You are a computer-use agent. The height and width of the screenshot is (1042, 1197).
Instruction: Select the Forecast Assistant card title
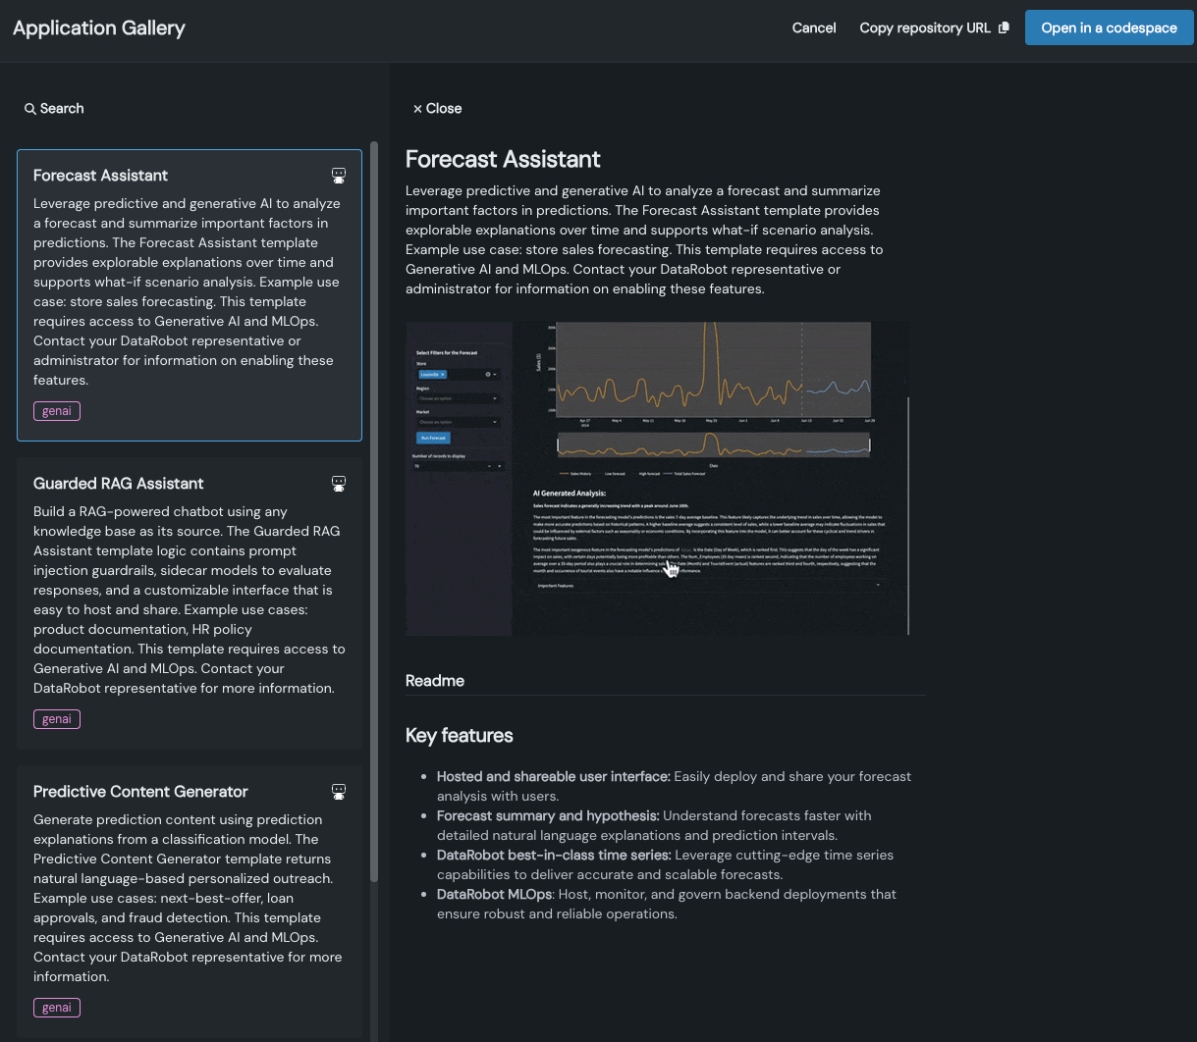(100, 176)
